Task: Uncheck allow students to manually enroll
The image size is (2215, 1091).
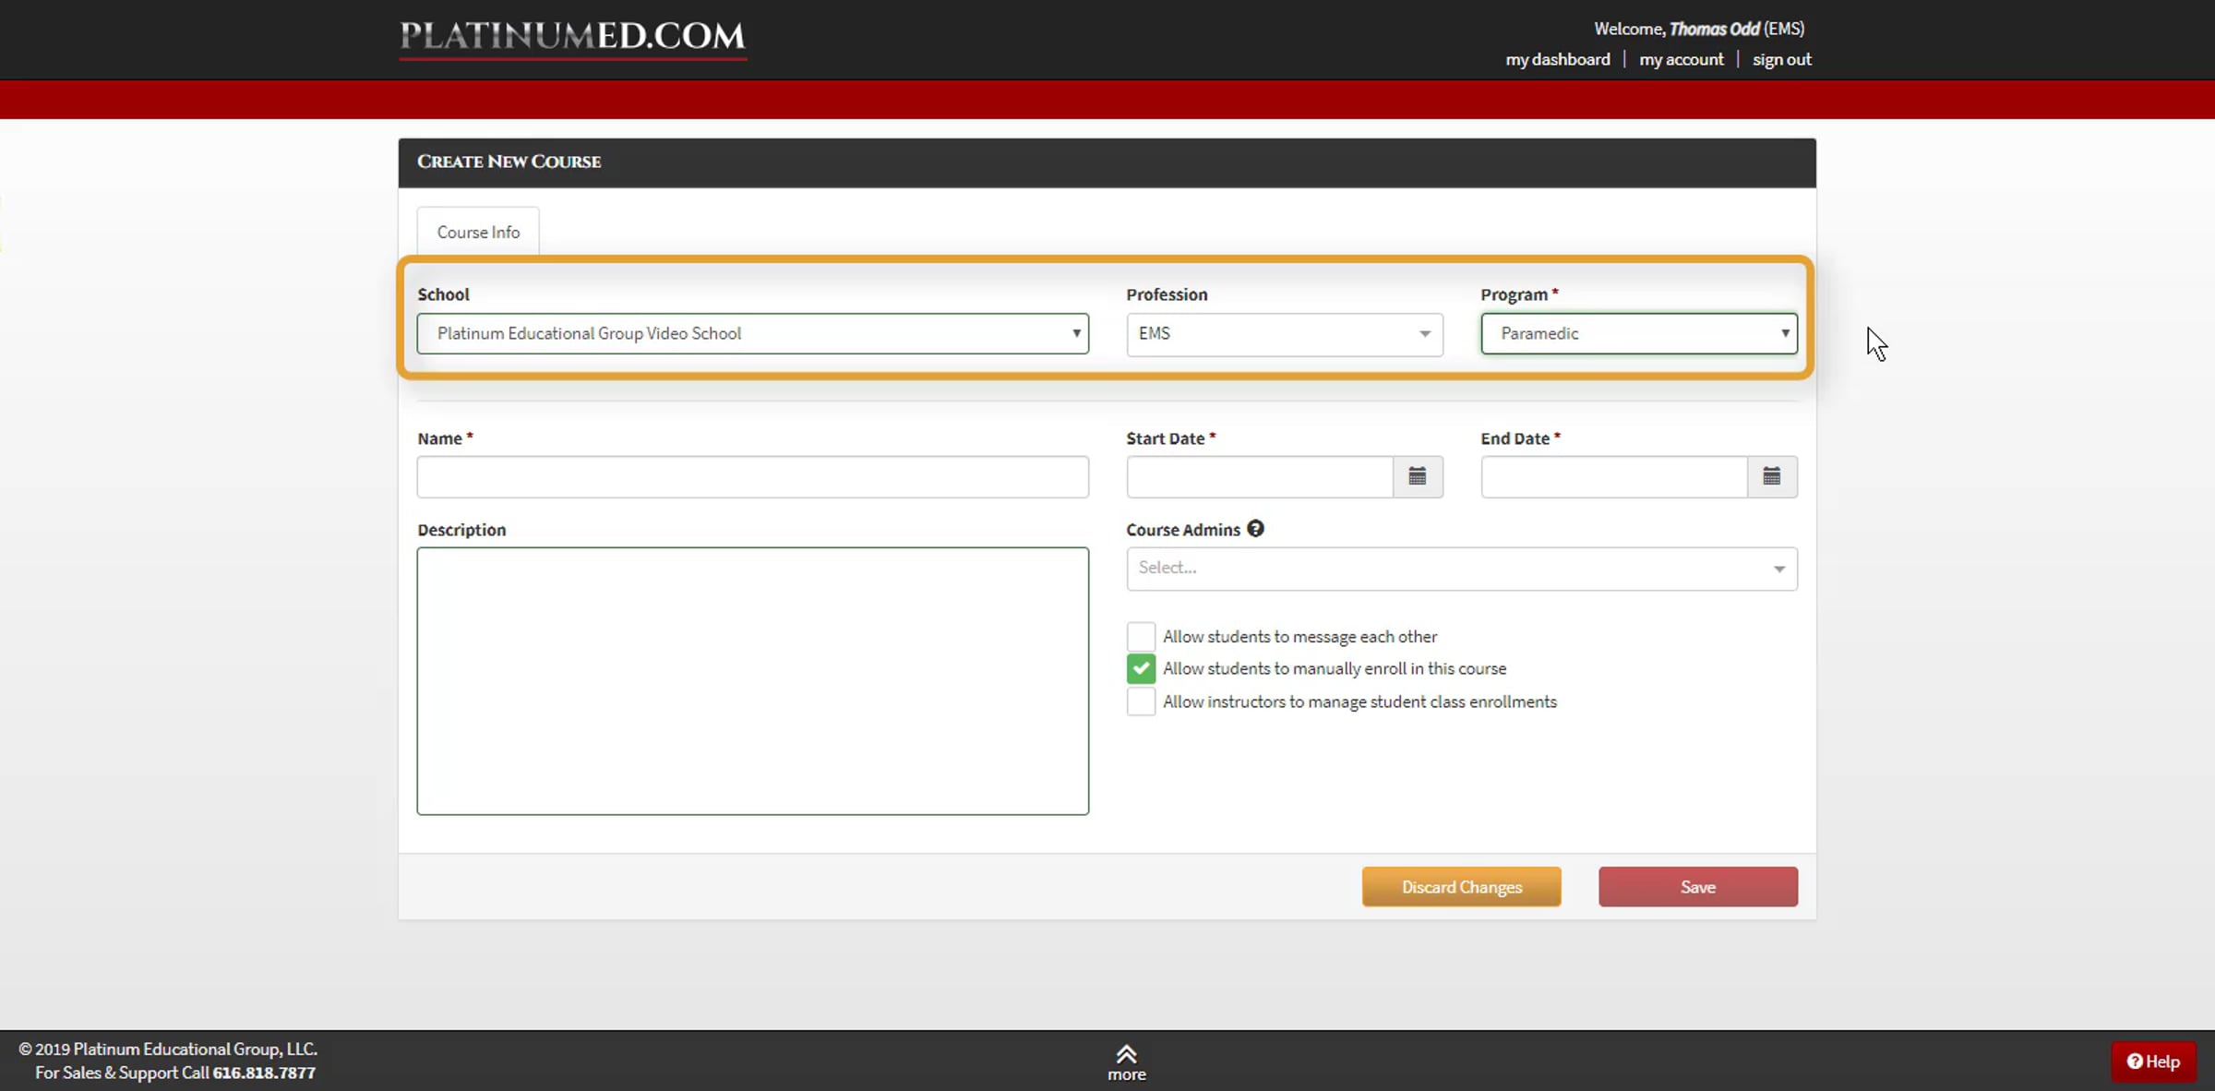Action: coord(1141,668)
